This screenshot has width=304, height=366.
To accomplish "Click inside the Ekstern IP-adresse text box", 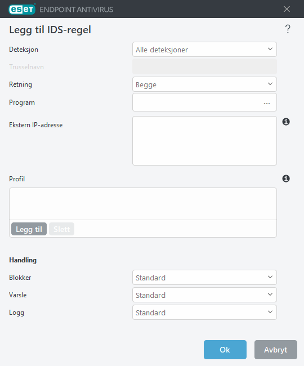I will (204, 141).
